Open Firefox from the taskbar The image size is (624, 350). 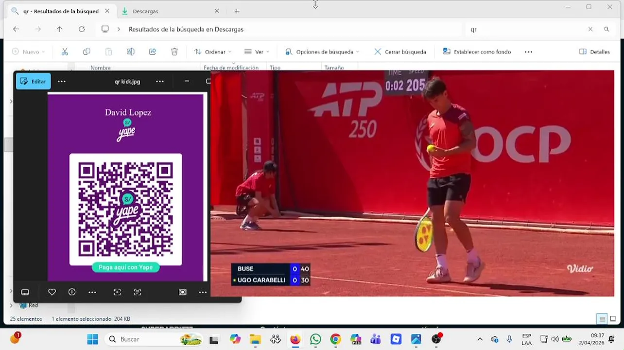tap(295, 339)
